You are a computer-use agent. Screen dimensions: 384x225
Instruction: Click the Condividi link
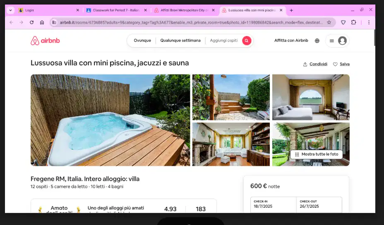pos(318,64)
